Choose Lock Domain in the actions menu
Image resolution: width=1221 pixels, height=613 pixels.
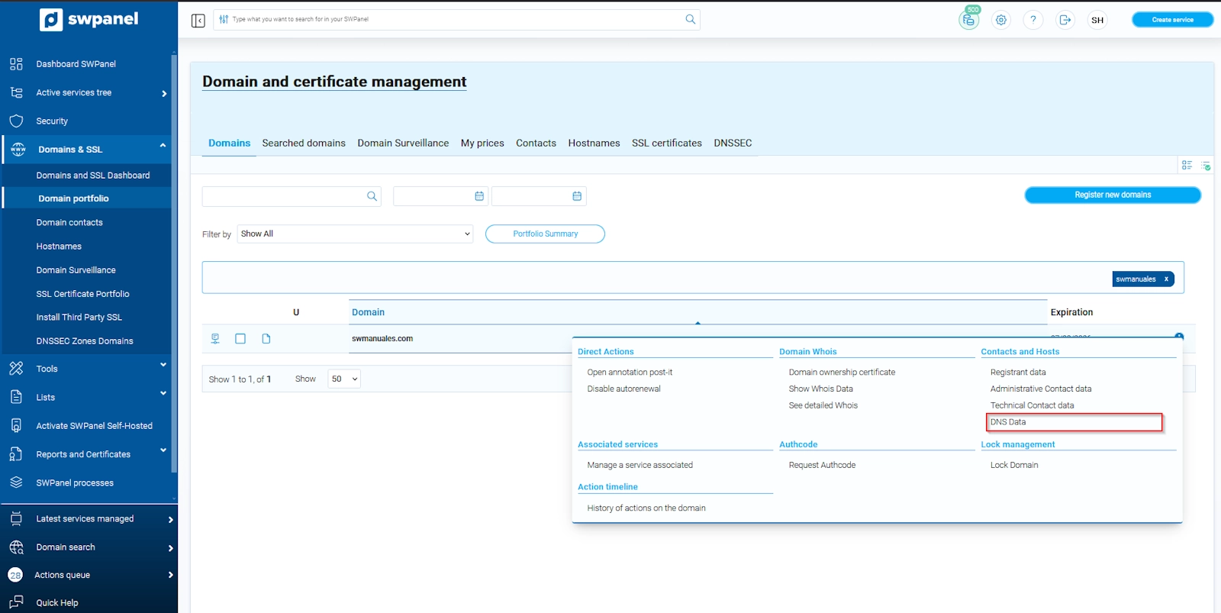pos(1013,465)
